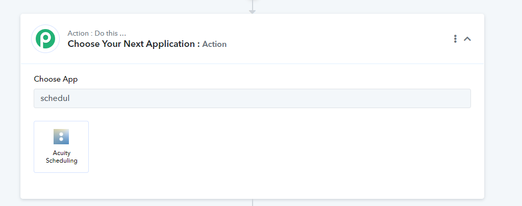Open the three-dot options menu

(455, 39)
